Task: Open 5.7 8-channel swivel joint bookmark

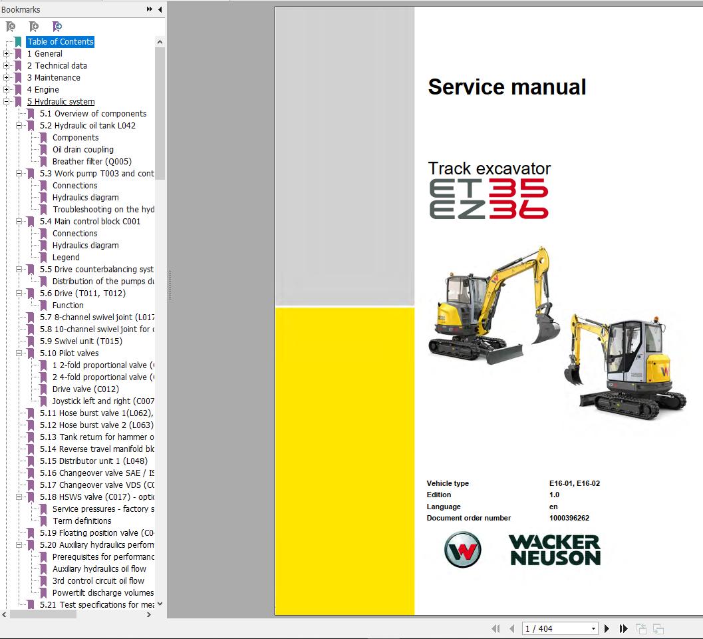Action: coord(97,318)
